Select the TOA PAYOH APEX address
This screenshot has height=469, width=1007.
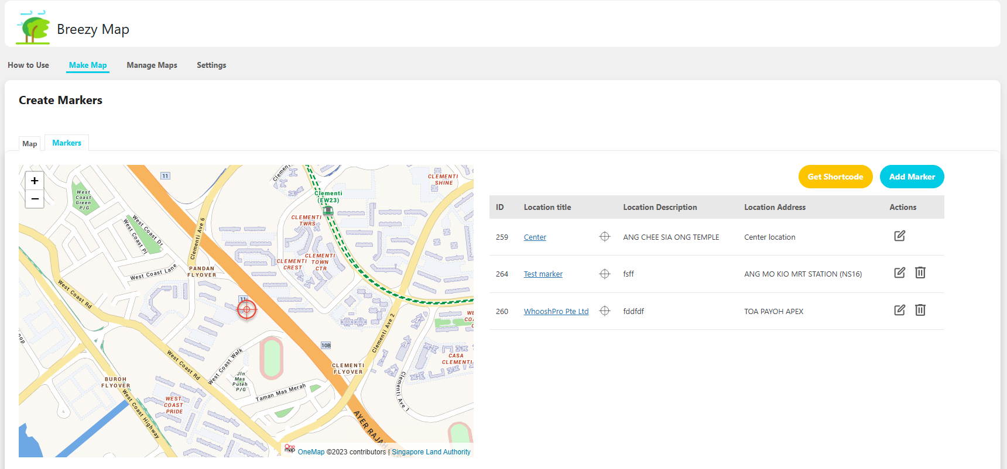tap(773, 311)
